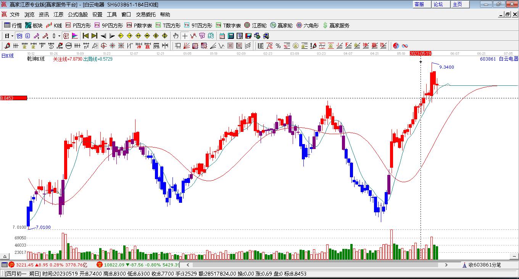Open the T数字表 tool
The height and width of the screenshot is (279, 519).
tap(228, 26)
